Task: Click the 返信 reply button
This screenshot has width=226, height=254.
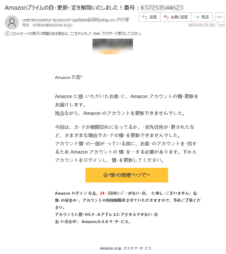Action: tap(149, 17)
